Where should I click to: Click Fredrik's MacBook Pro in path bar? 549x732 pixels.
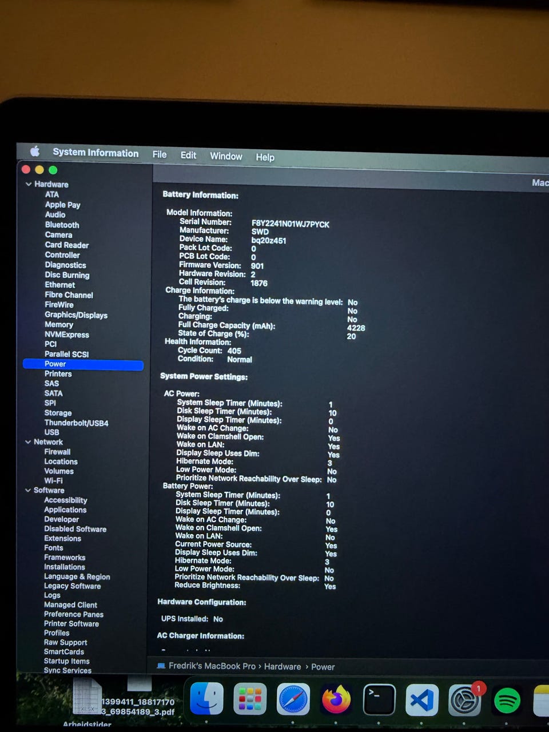point(212,666)
